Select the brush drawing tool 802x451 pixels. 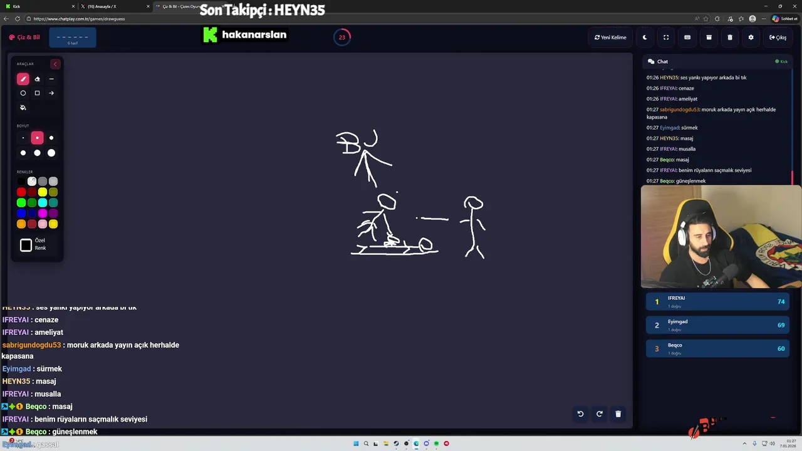point(23,79)
